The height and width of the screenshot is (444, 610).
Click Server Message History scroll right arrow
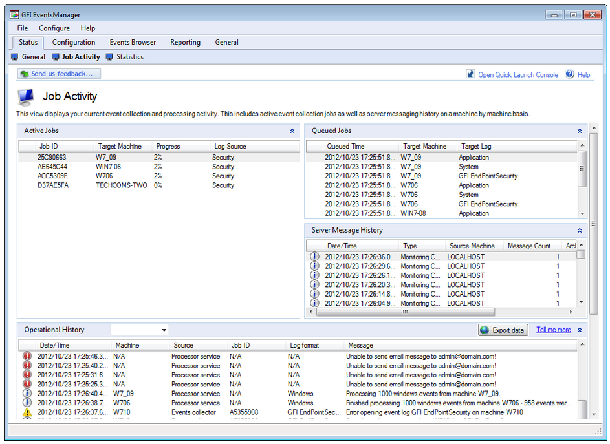(x=571, y=312)
